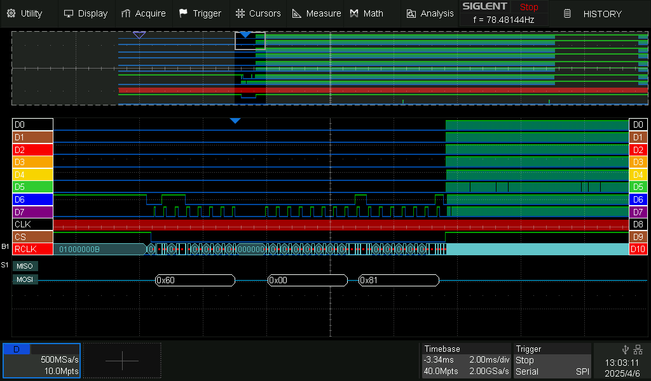Viewport: 651px width, 381px height.
Task: Open the Math menu
Action: (367, 13)
